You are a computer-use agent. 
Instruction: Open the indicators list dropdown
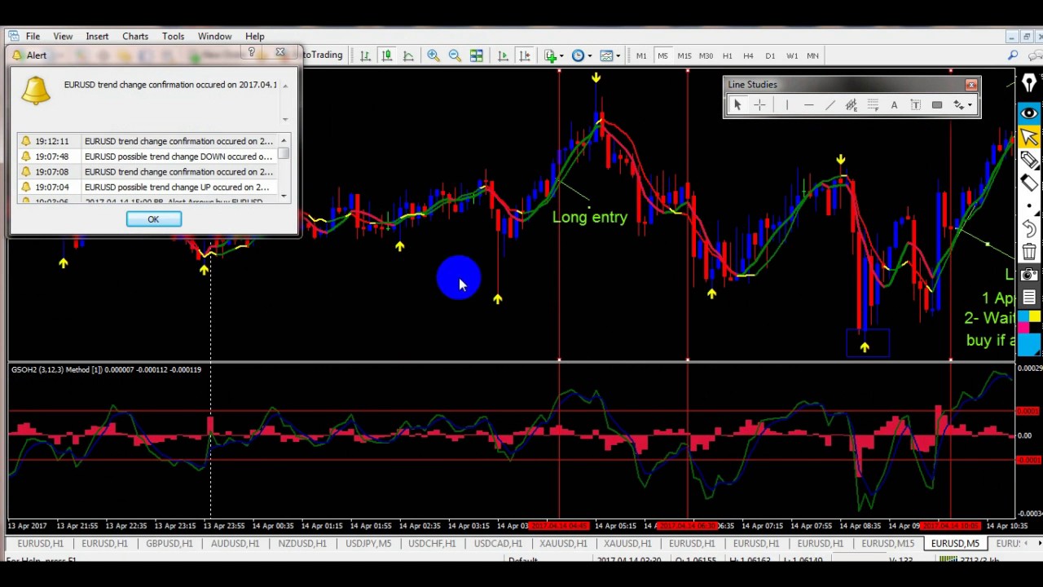pyautogui.click(x=554, y=55)
